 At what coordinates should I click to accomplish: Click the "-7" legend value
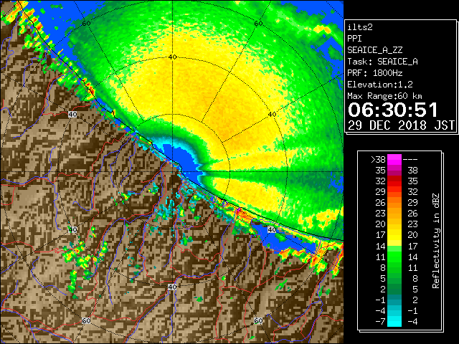click(380, 322)
